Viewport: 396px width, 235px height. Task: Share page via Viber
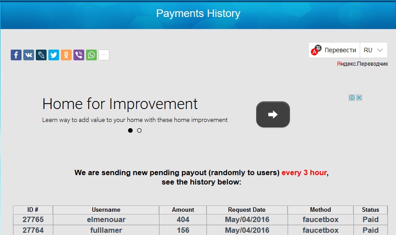79,55
